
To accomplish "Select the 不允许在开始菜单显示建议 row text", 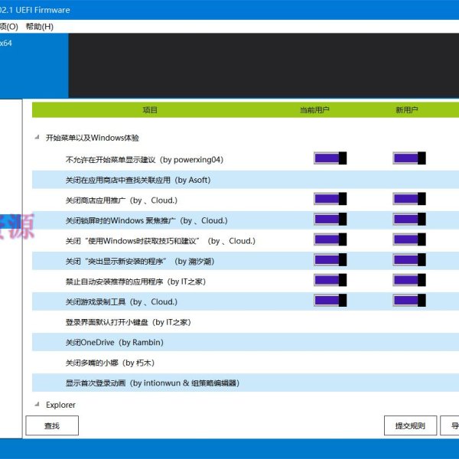I will [145, 160].
